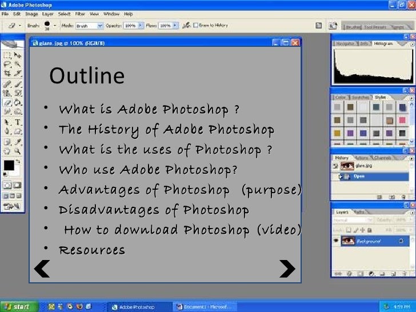Viewport: 416px width, 312px height.
Task: Click Jump to ImageReady icon
Action: click(x=12, y=206)
